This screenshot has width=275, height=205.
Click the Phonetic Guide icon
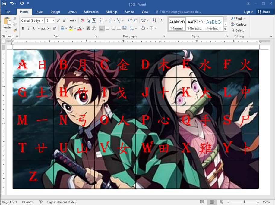[x=88, y=20]
